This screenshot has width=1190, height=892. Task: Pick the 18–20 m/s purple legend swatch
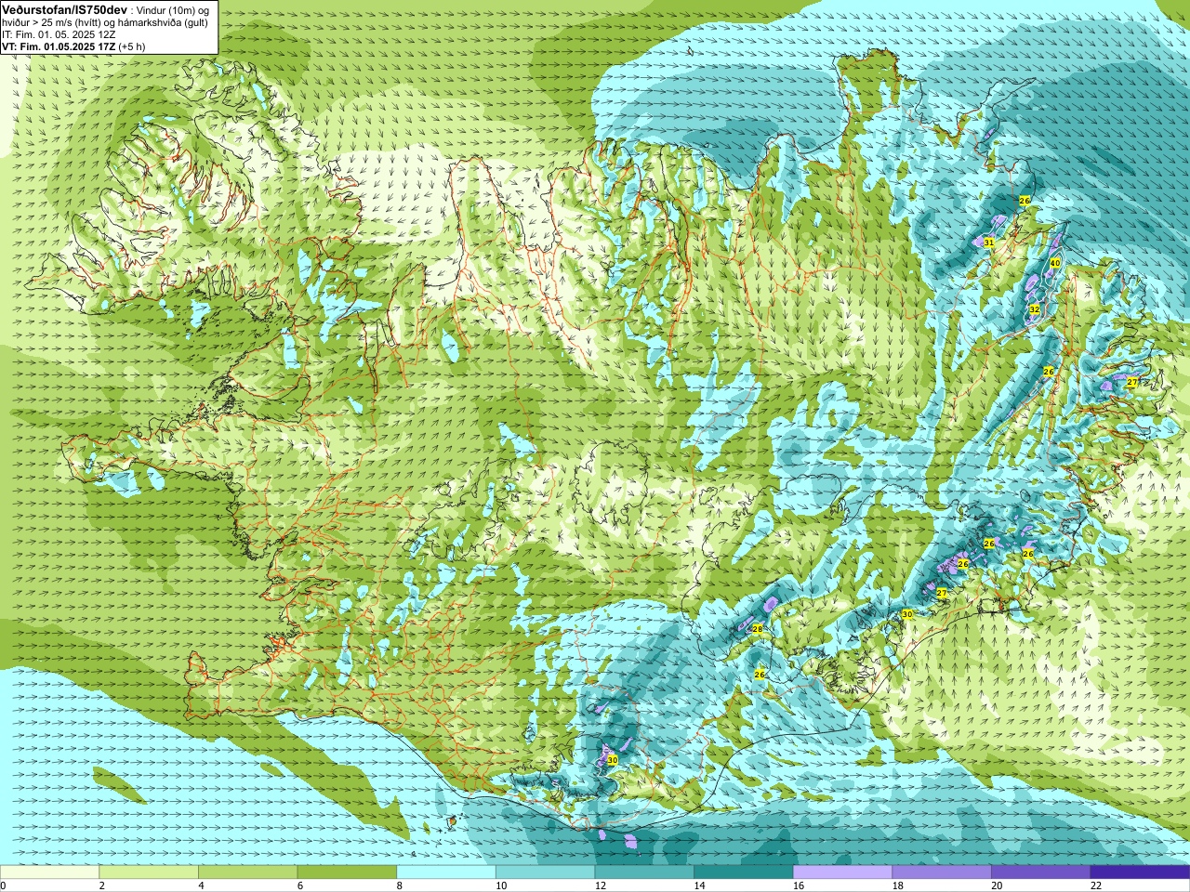tap(942, 872)
